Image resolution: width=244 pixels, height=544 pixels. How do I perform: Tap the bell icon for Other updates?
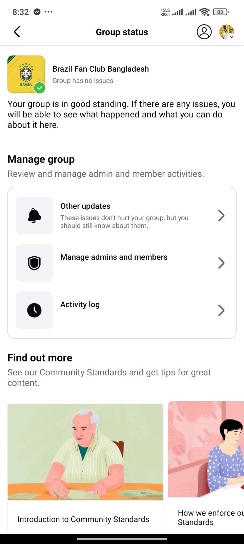pos(34,216)
